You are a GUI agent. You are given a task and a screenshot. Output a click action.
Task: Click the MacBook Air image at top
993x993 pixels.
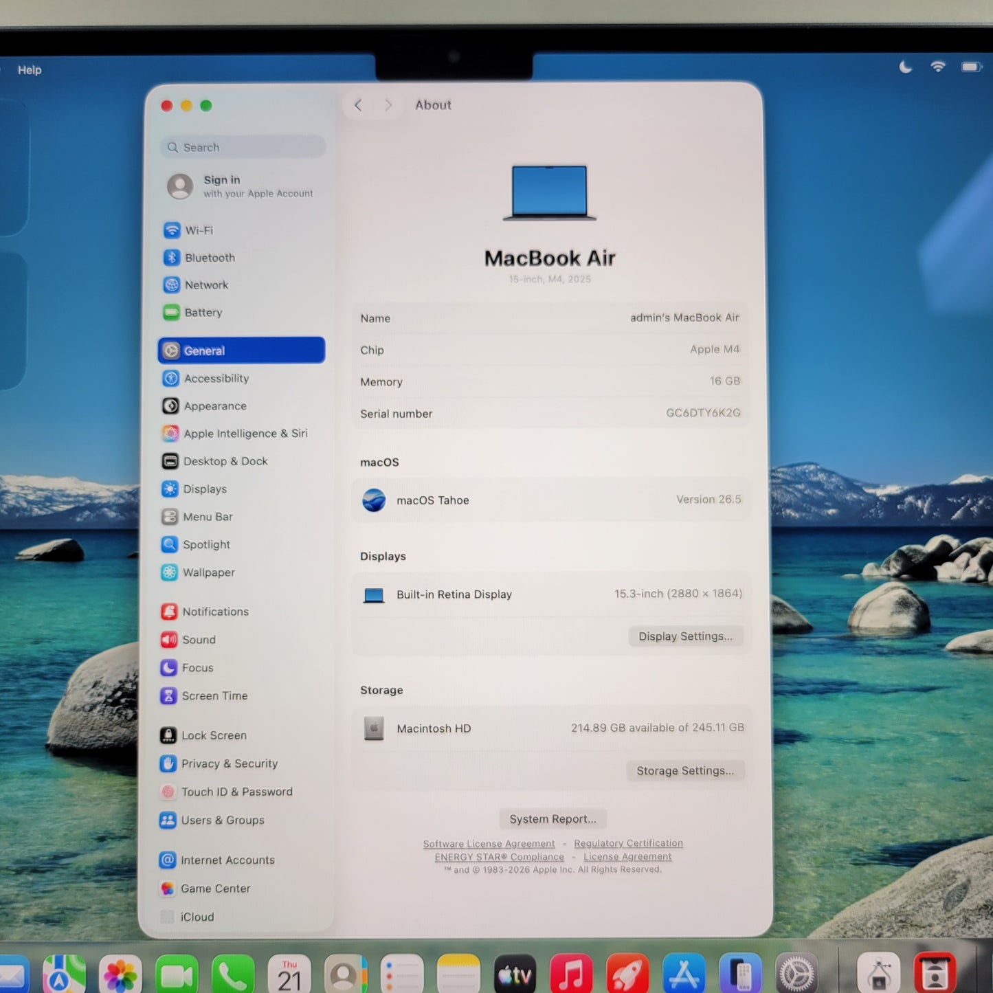click(x=550, y=192)
